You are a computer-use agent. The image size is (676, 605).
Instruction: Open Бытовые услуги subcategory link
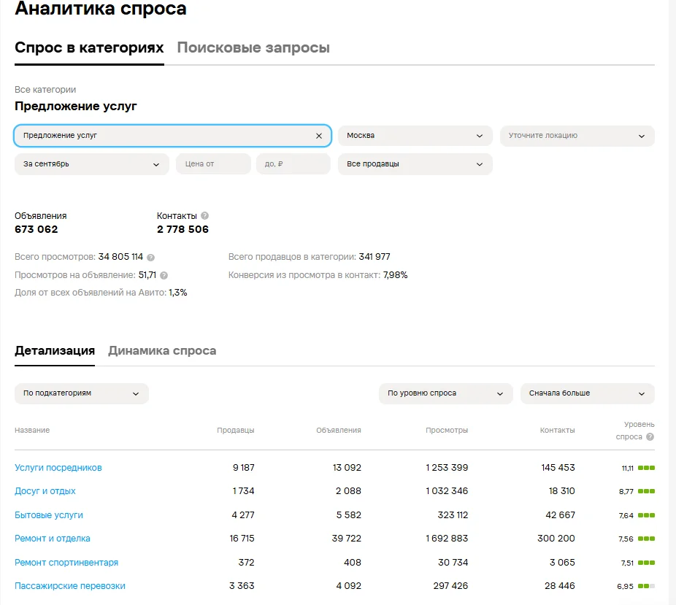point(49,515)
